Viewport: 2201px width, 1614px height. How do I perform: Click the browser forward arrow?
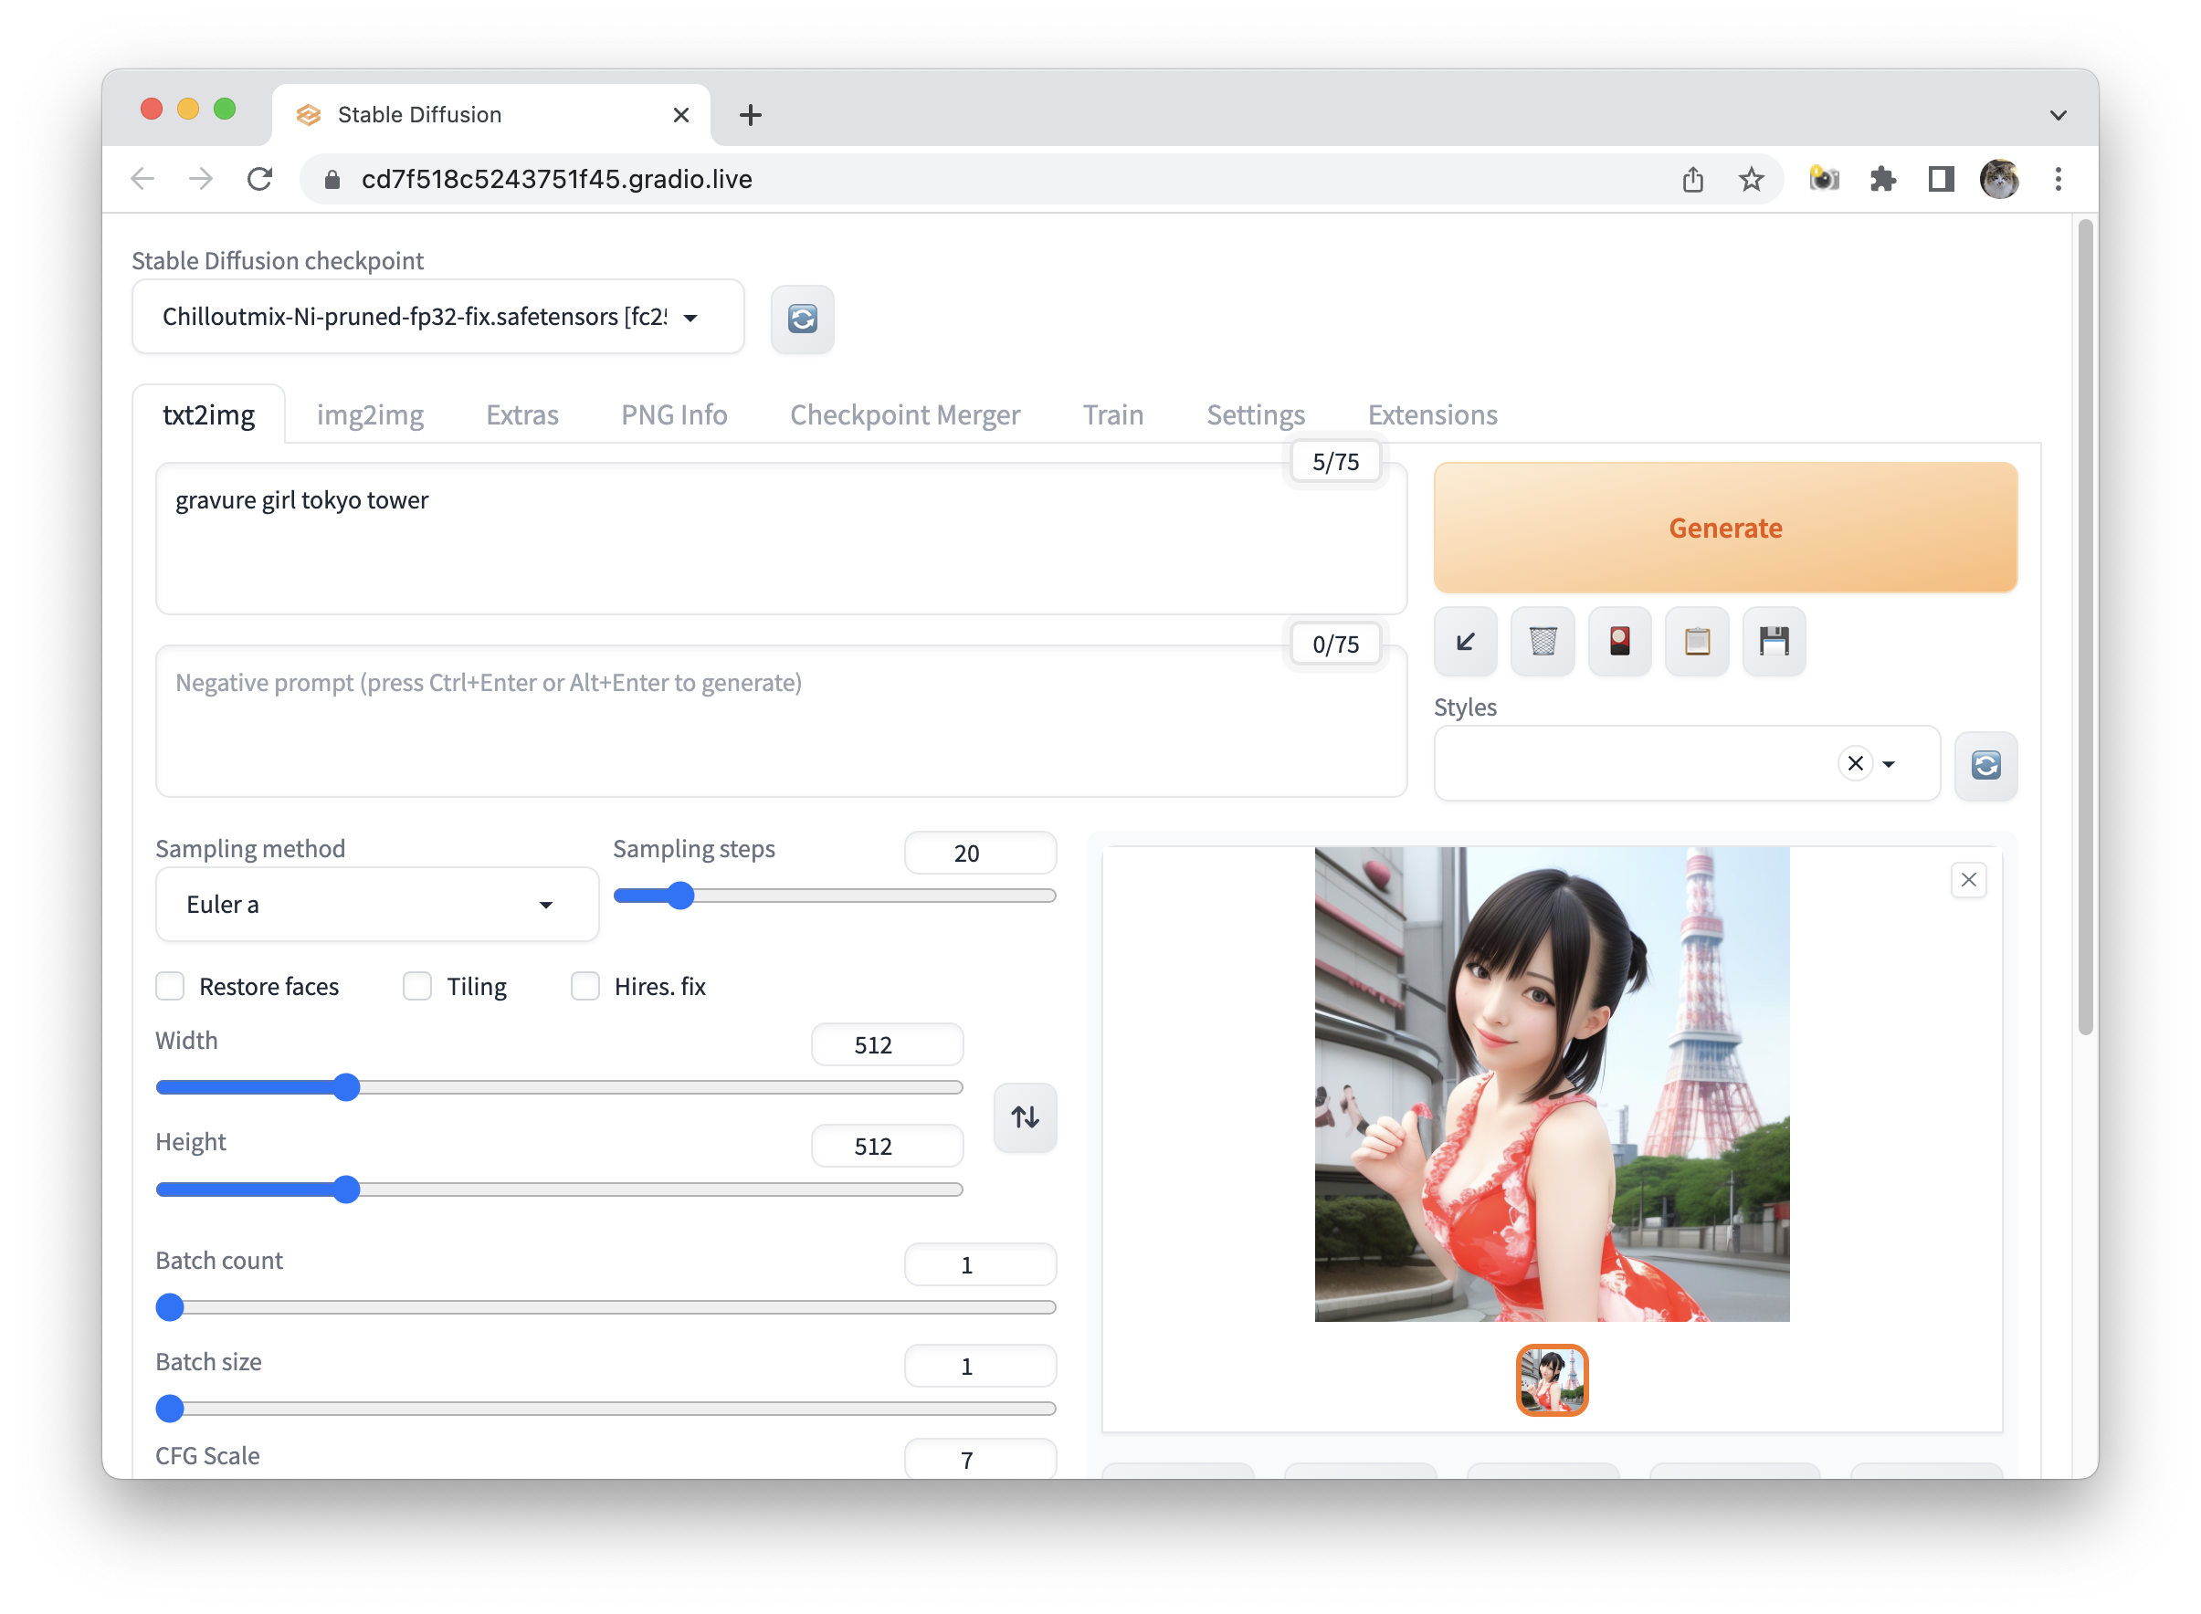coord(200,179)
